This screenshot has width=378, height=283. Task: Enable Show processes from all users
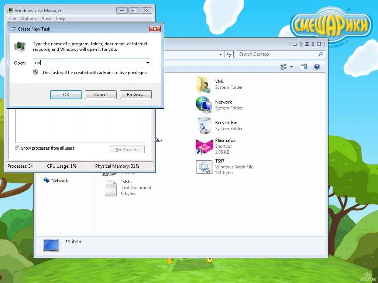(x=18, y=148)
